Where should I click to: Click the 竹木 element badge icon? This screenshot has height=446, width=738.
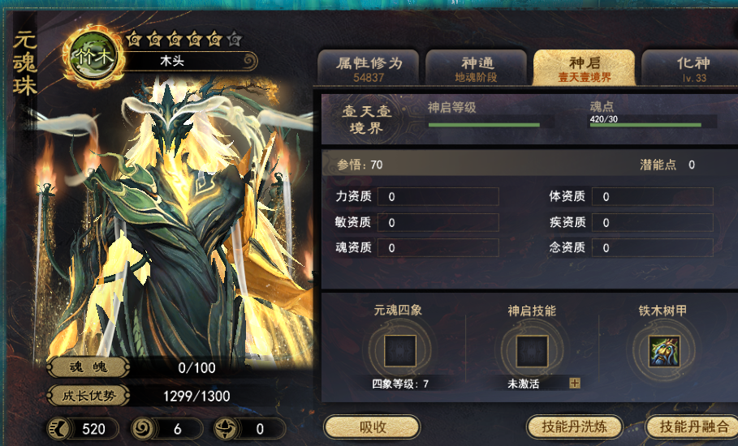click(x=93, y=57)
